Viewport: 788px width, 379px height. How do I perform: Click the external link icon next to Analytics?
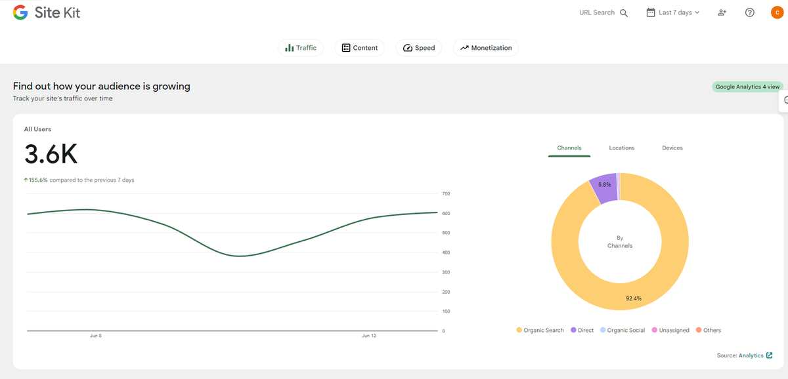click(x=769, y=355)
